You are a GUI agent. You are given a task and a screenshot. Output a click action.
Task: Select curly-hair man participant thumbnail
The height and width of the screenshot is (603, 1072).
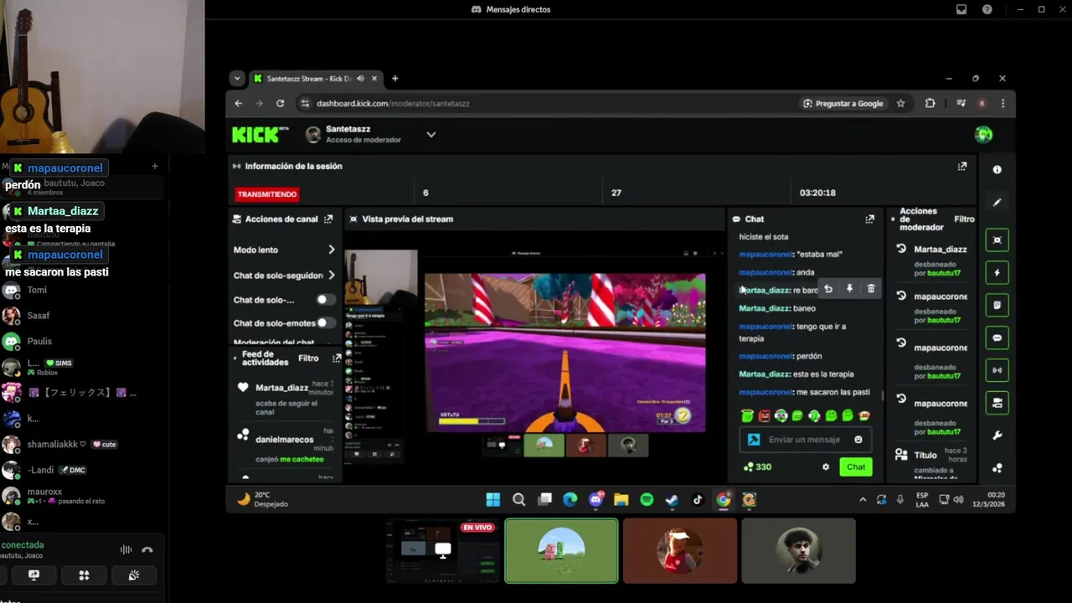(798, 551)
